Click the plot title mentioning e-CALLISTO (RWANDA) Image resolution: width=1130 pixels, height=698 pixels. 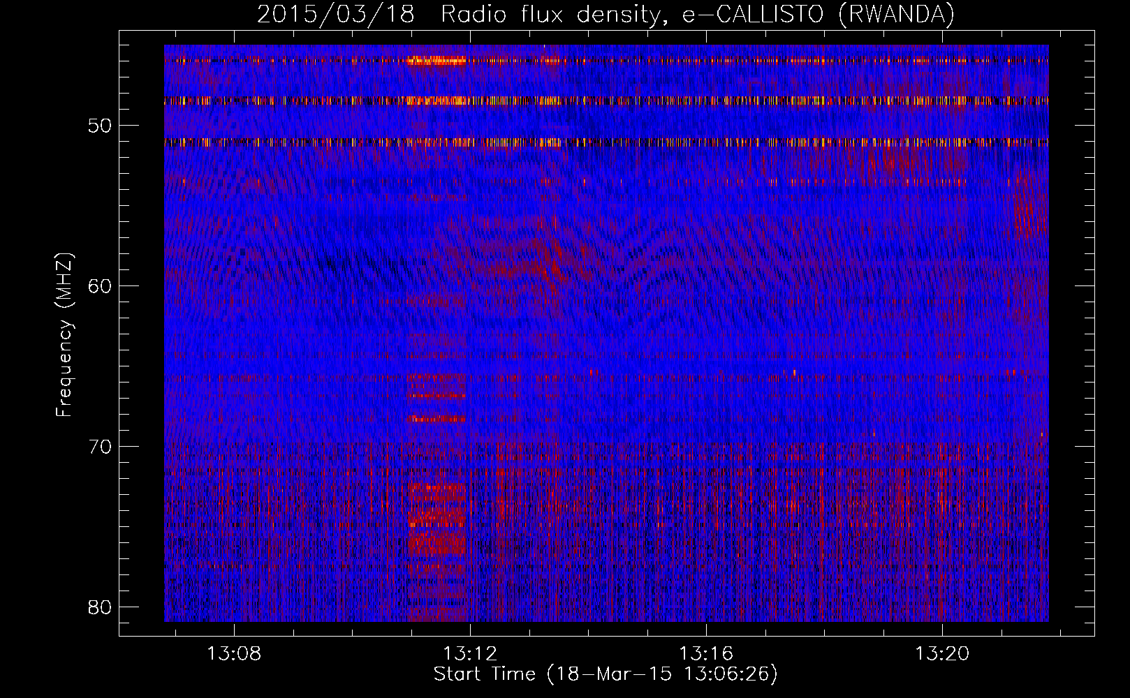(606, 14)
